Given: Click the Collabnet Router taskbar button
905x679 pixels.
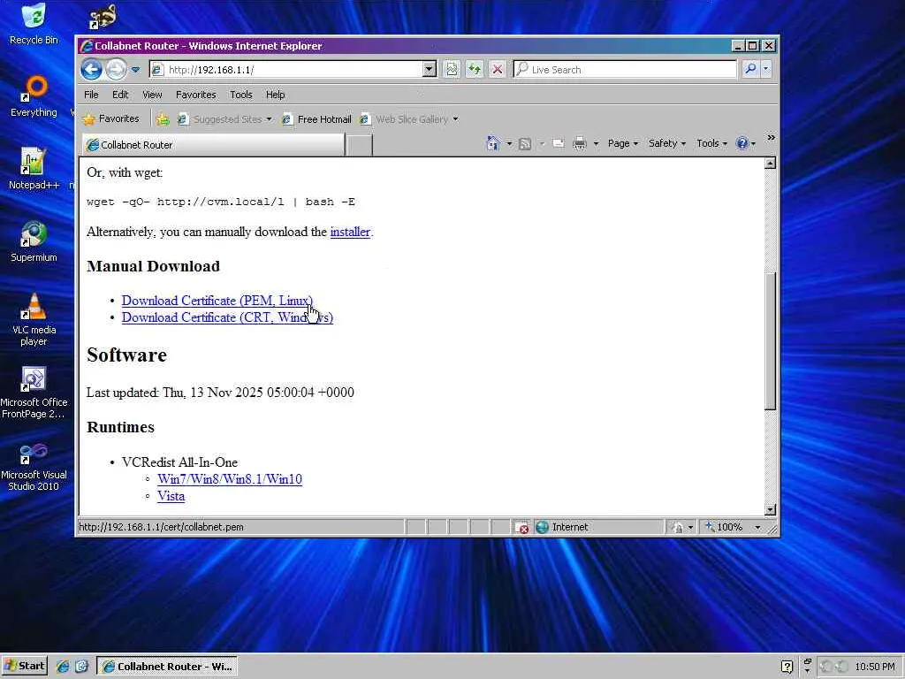Looking at the screenshot, I should coord(167,667).
